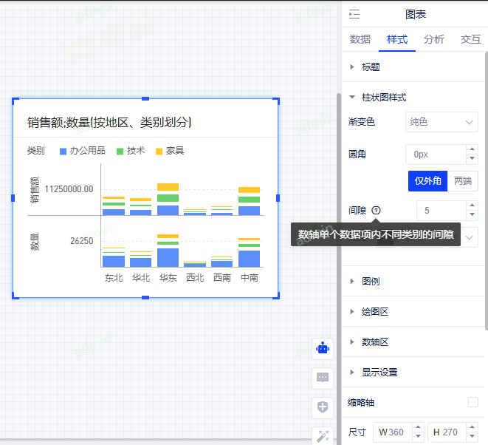This screenshot has height=445, width=488.
Task: Switch to the 数据 tab
Action: pos(360,39)
